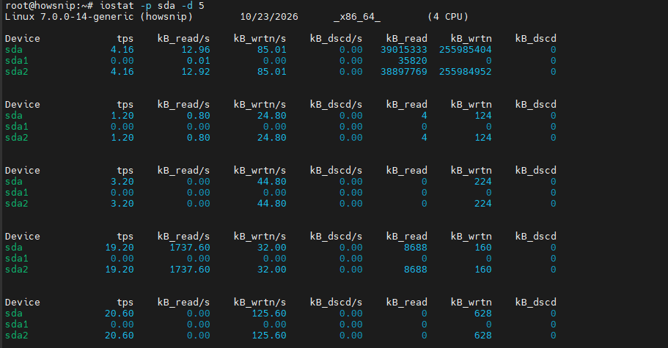Select kB_wrtn/s '44.80' in the sda row
The image size is (668, 348).
tap(272, 182)
